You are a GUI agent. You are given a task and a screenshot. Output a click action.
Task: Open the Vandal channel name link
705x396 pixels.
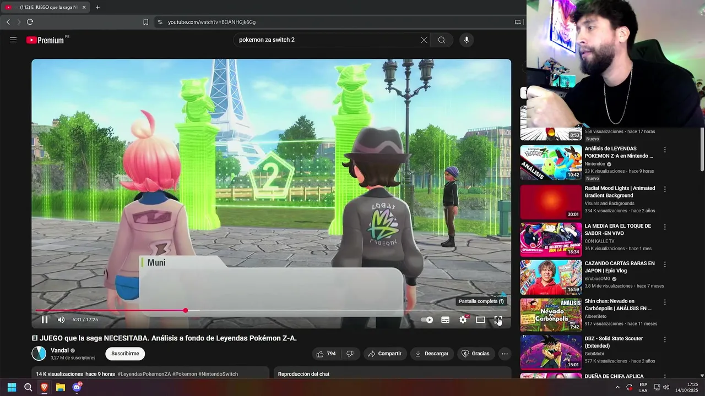click(x=59, y=350)
